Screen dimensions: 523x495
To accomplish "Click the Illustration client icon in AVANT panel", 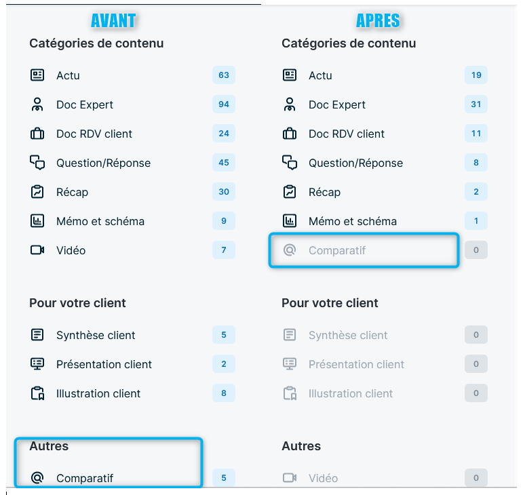I will coord(37,393).
